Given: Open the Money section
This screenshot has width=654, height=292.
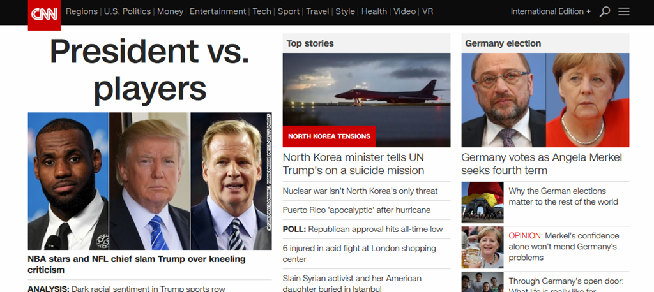Looking at the screenshot, I should [170, 11].
